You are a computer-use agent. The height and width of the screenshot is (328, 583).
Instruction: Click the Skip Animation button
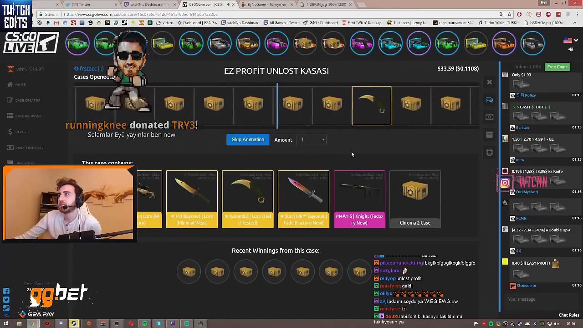pos(248,140)
